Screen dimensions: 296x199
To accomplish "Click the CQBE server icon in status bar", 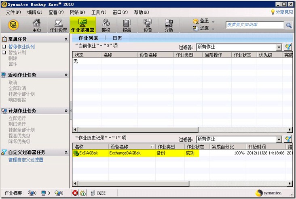I will [x=93, y=193].
